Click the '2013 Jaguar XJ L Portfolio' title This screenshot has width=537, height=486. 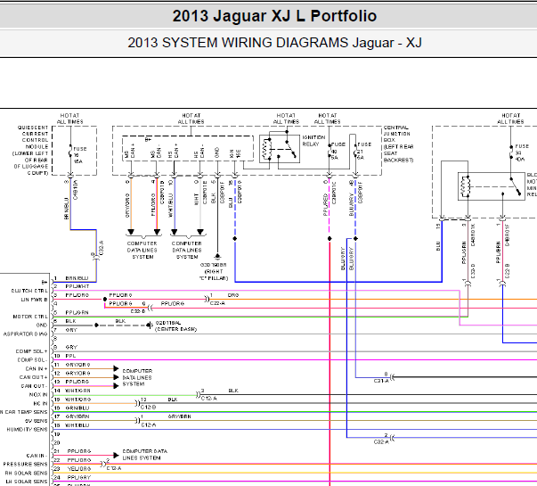click(274, 16)
